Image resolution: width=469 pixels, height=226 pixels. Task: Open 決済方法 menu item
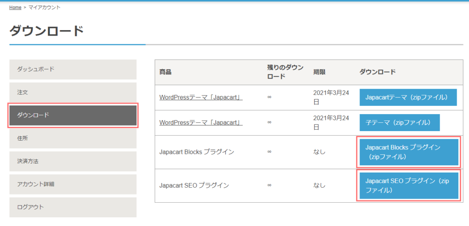click(x=73, y=161)
